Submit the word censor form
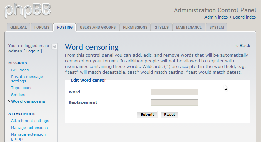Viewport: 261px width, 142px height. [x=147, y=114]
